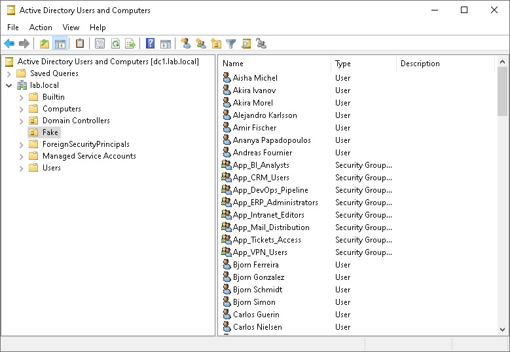Screen dimensions: 510x352
Task: Click the scrollbar down arrow in list pane
Action: (502, 330)
